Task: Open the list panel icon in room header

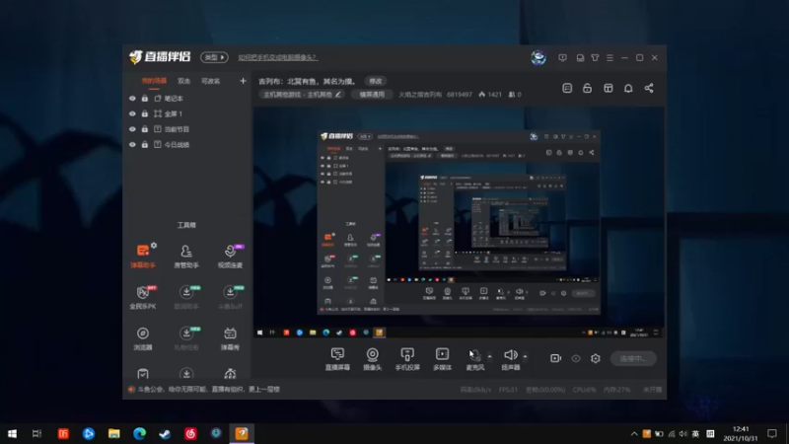Action: tap(567, 88)
